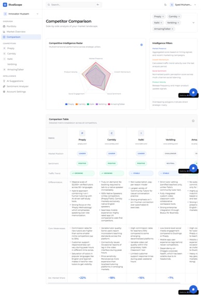
Task: Click the Comparison Table settings icon
Action: point(193,121)
